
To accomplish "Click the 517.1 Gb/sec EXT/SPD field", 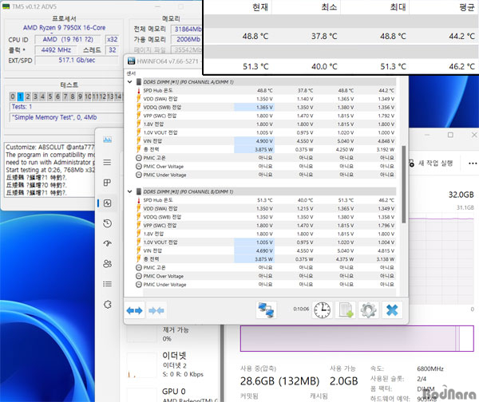I will tap(77, 60).
